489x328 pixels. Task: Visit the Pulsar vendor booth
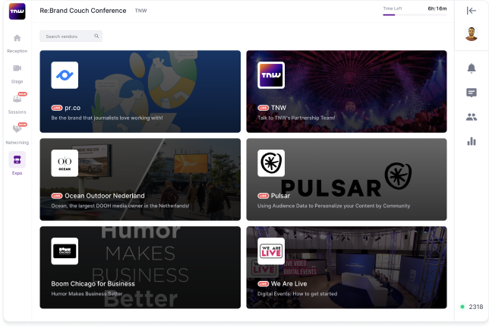coord(346,179)
